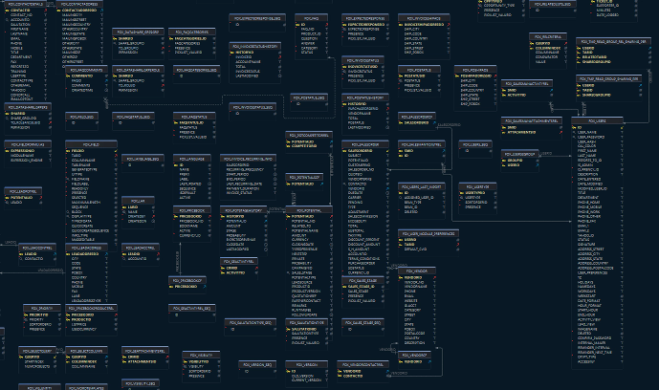Select the VENDORCONTACTREL table header
Viewport: 659px width, 390px height.
362,364
